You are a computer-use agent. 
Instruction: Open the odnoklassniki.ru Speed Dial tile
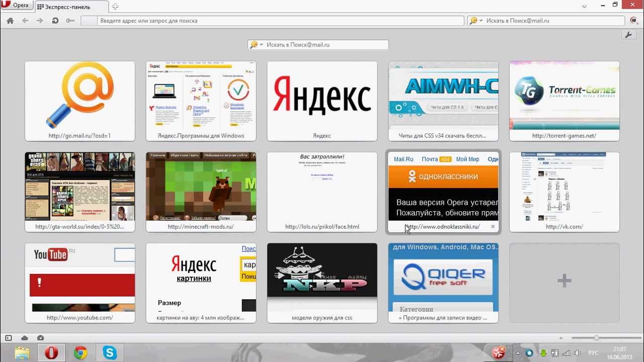(443, 192)
